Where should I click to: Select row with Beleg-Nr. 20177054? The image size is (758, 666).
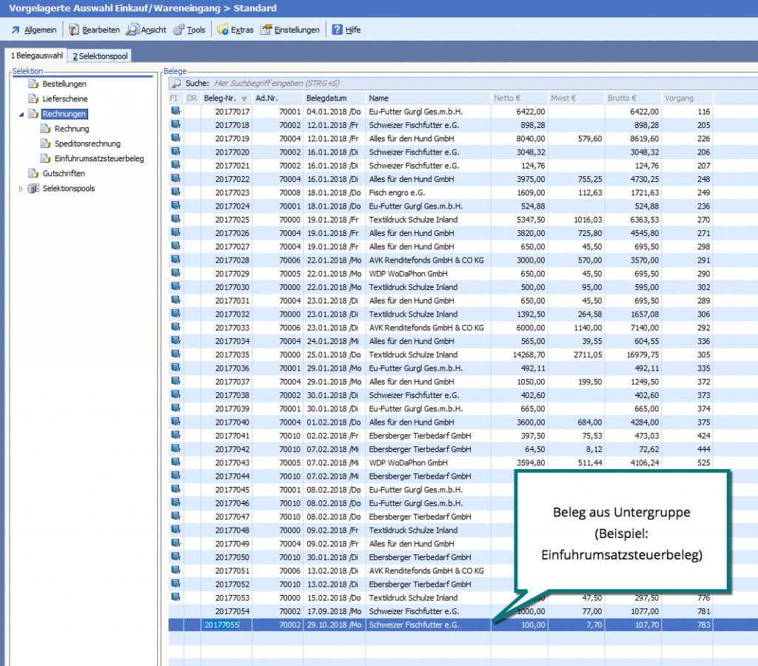(x=232, y=611)
